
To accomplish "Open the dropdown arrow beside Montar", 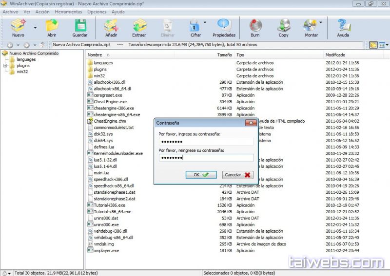I will pos(321,22).
